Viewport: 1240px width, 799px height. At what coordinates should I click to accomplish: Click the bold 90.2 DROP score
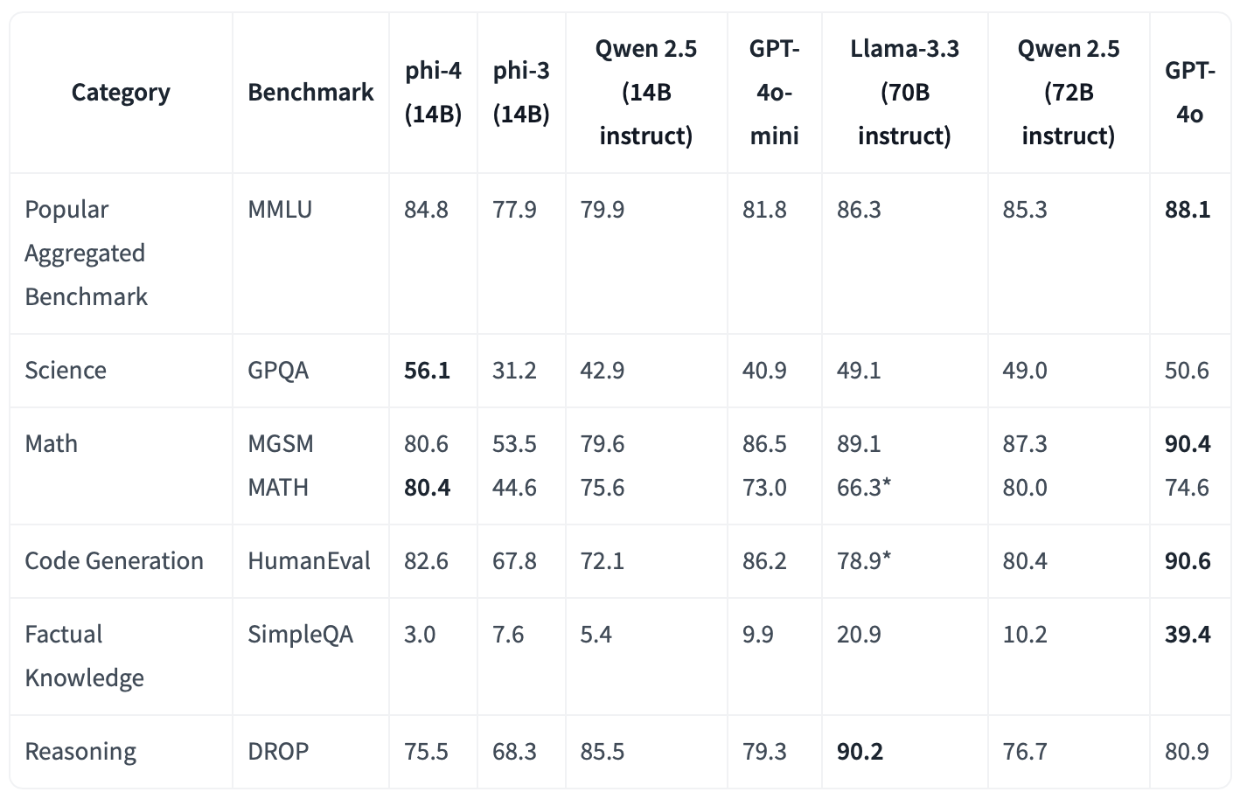point(860,752)
